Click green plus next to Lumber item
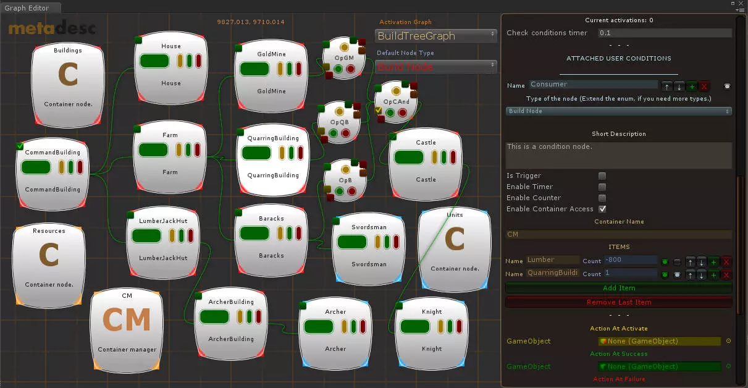The height and width of the screenshot is (388, 748). click(x=713, y=262)
